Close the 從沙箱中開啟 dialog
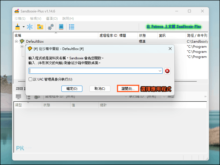The height and width of the screenshot is (165, 220). 170,49
